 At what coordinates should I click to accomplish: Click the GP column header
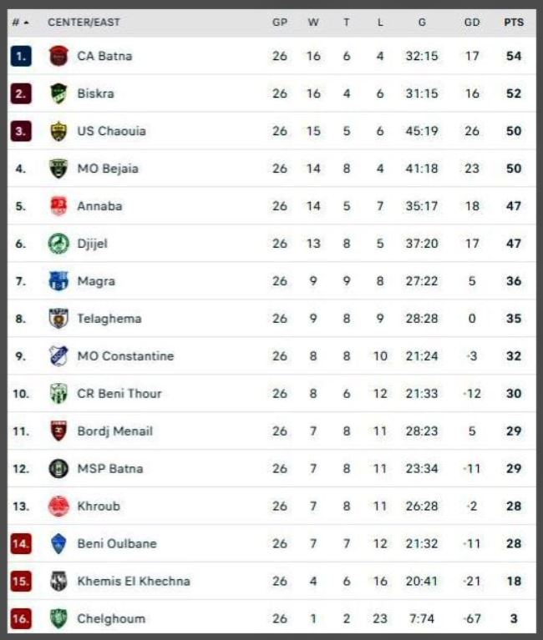coord(280,23)
